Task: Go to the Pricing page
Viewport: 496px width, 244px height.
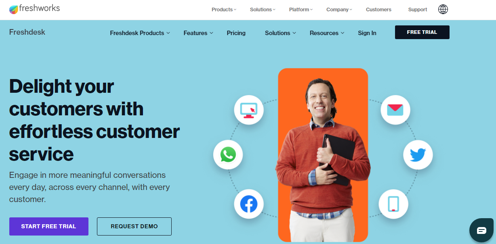Action: point(236,33)
